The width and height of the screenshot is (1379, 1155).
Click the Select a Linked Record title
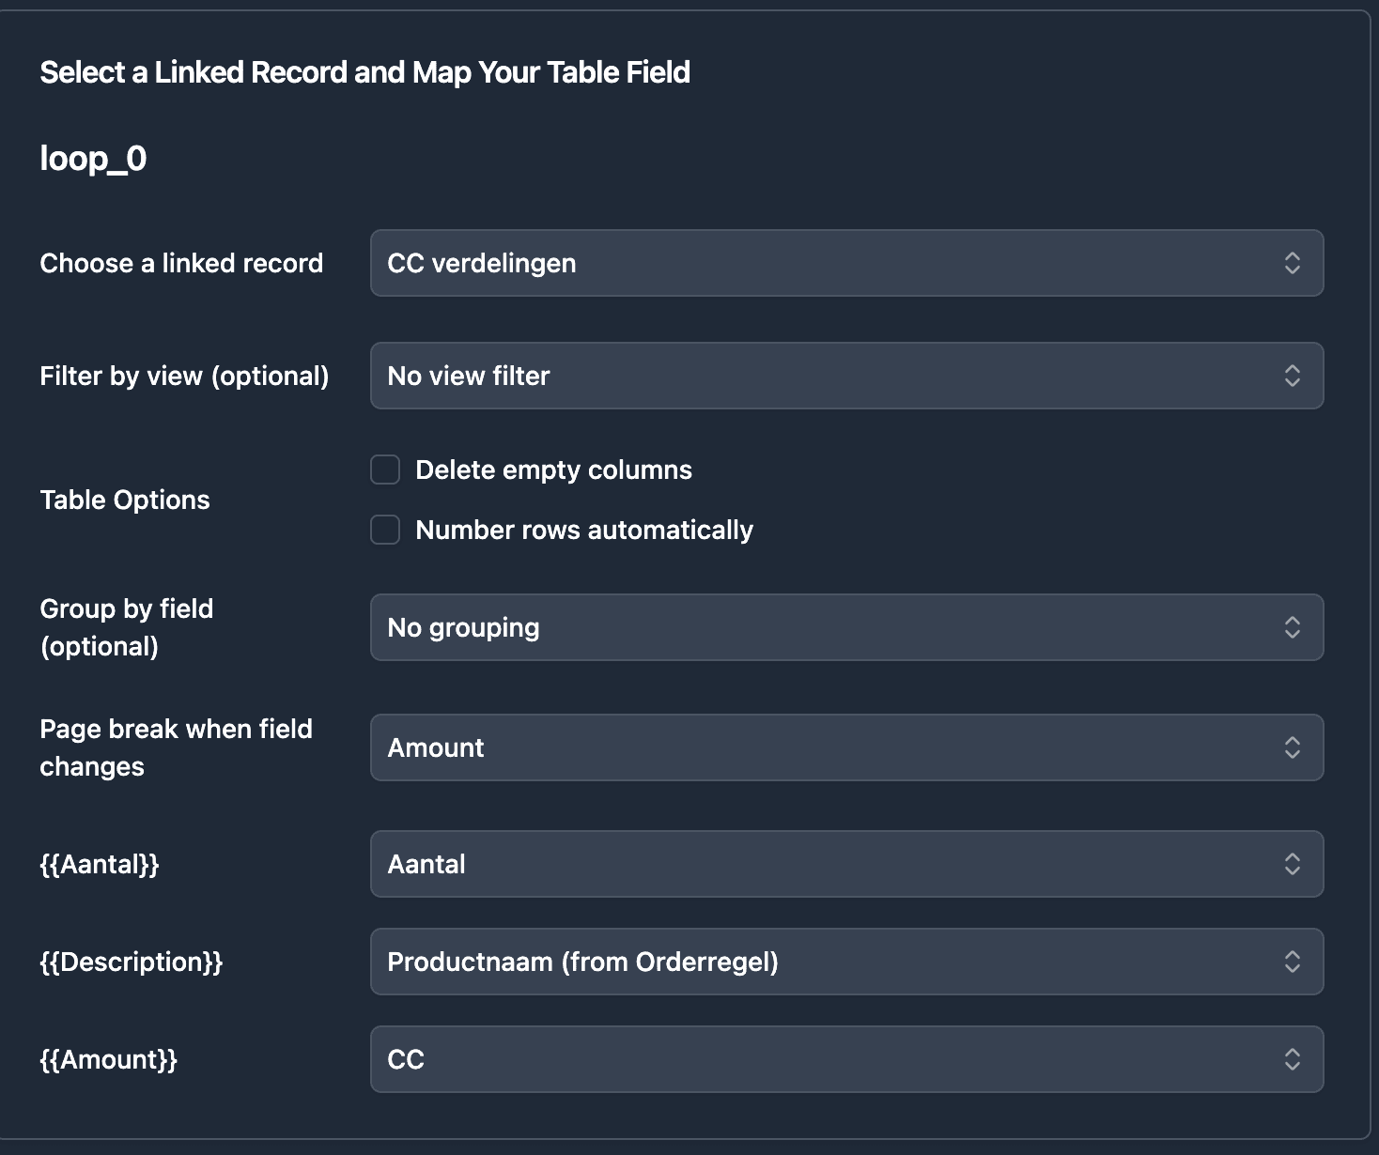click(364, 71)
